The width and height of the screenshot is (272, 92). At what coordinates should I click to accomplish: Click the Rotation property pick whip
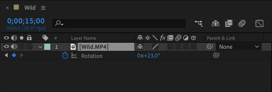[x=216, y=55]
